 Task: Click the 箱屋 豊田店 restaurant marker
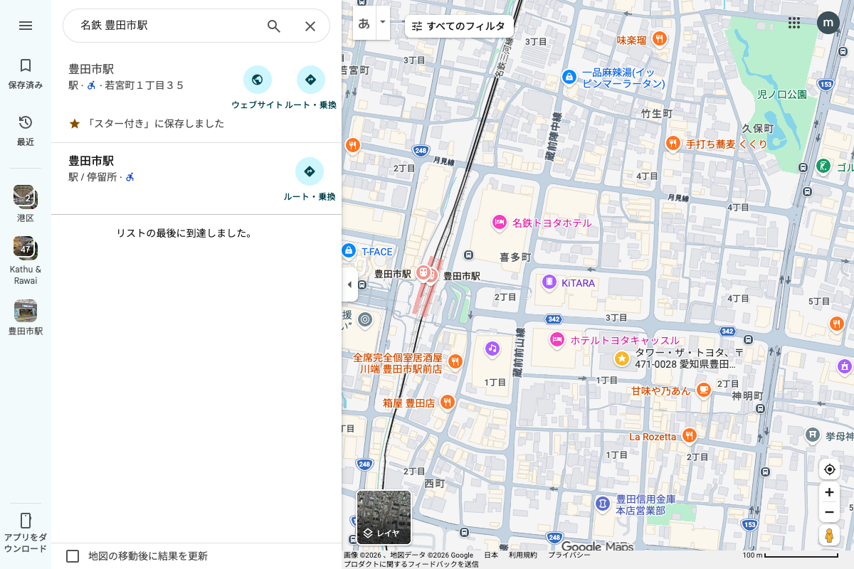pyautogui.click(x=448, y=403)
